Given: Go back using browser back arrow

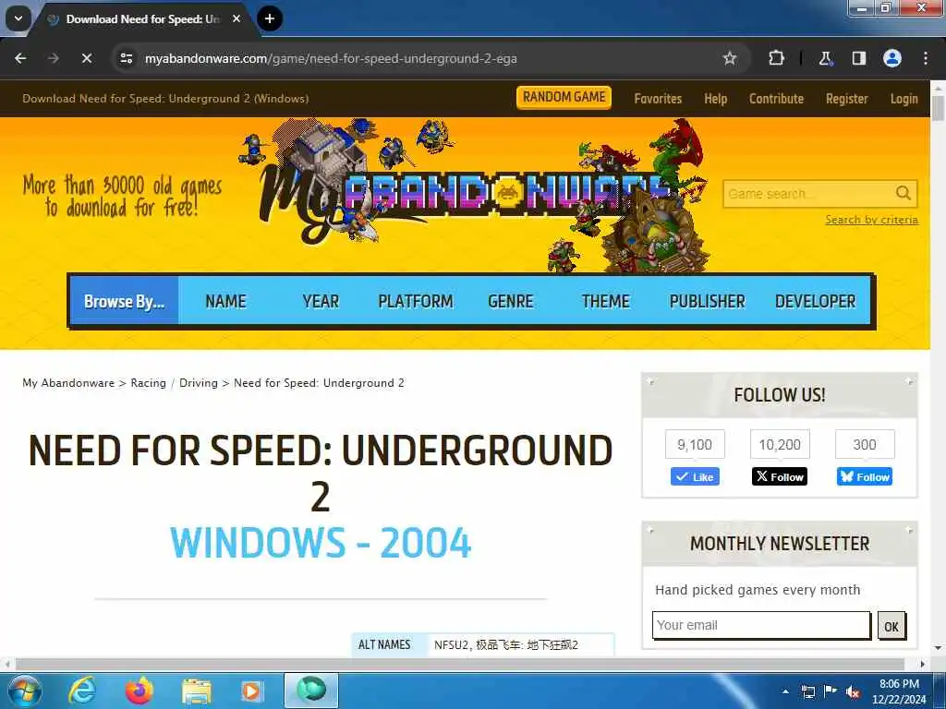Looking at the screenshot, I should (x=20, y=58).
